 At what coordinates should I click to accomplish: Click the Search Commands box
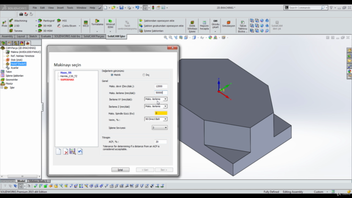pyautogui.click(x=305, y=8)
